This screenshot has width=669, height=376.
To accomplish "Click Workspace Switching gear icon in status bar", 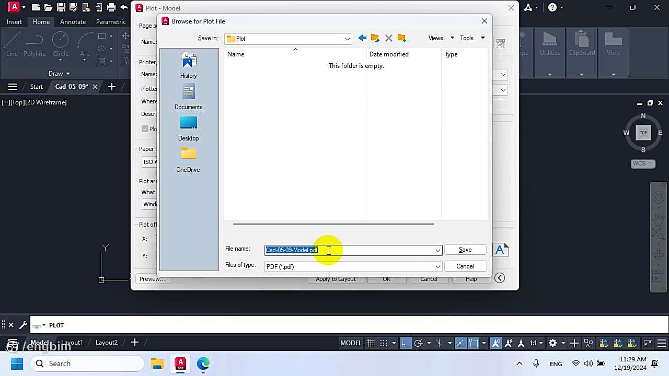I will (553, 343).
